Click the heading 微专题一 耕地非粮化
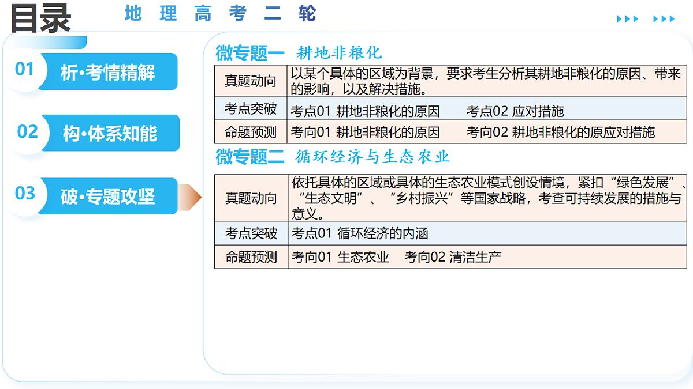Screen dimensions: 693x389 [x=299, y=52]
